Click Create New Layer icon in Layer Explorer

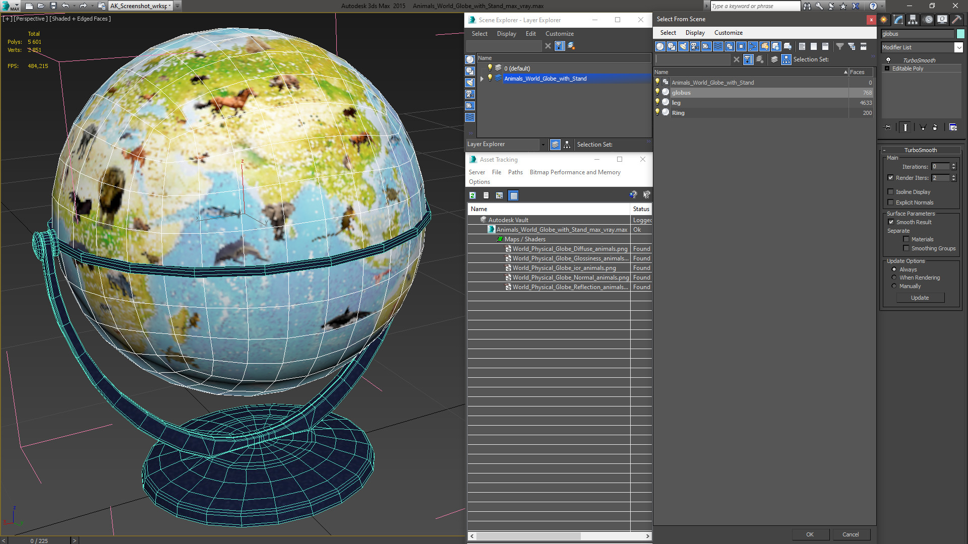pyautogui.click(x=571, y=46)
